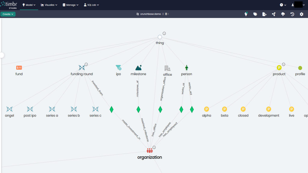Click the works_at relationship diamond
The width and height of the screenshot is (308, 173).
[181, 109]
